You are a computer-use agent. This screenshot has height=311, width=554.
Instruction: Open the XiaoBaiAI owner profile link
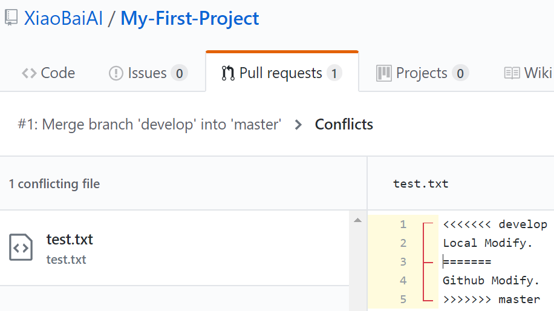[63, 18]
